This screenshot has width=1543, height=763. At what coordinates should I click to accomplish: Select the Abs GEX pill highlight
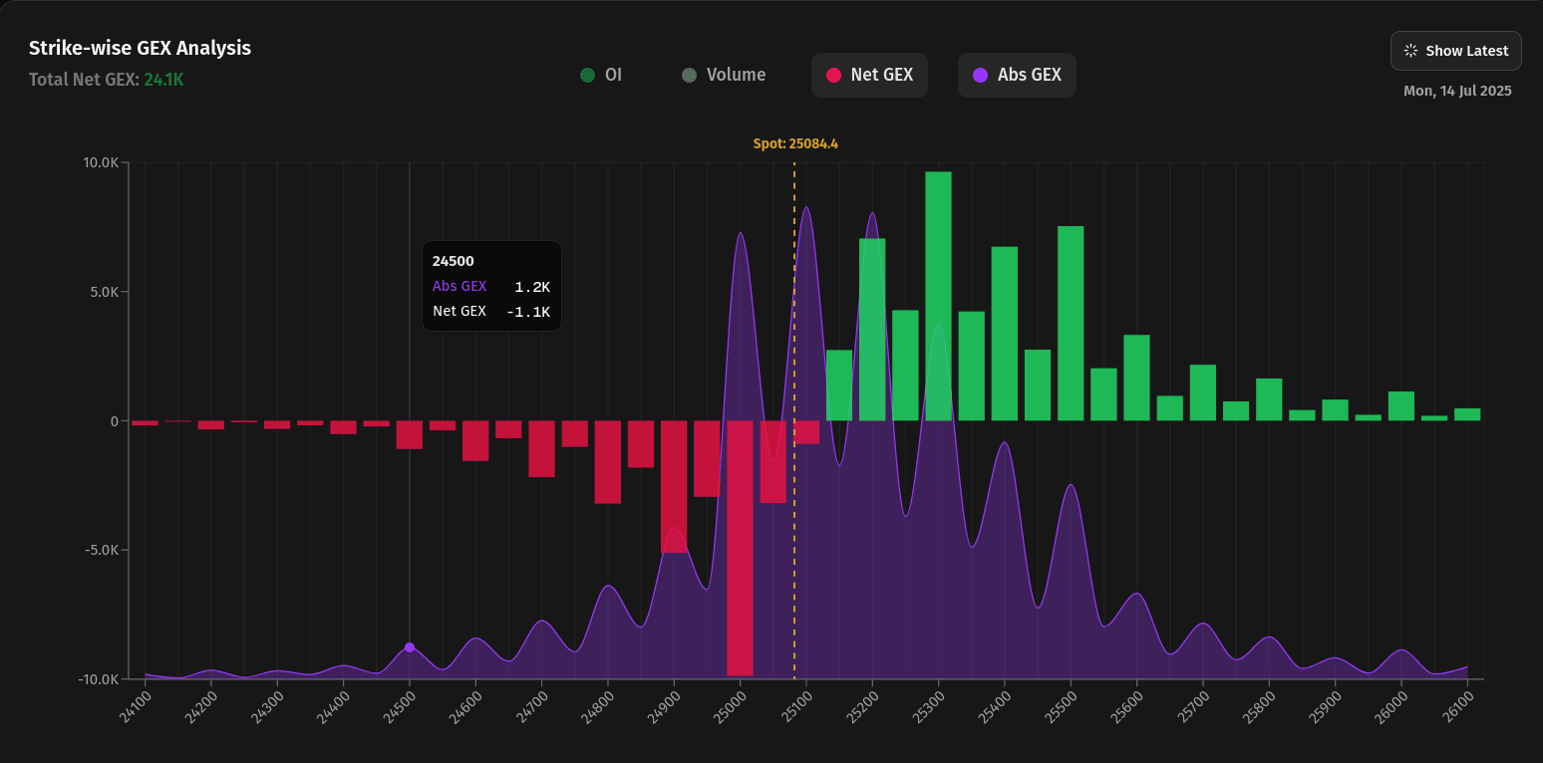tap(1017, 75)
